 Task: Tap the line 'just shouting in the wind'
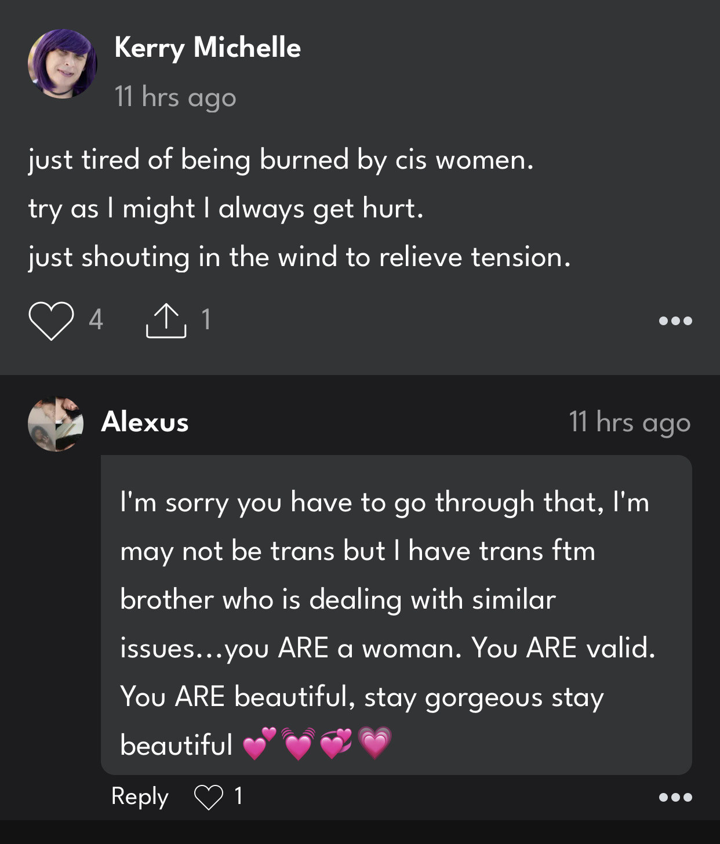pos(300,257)
